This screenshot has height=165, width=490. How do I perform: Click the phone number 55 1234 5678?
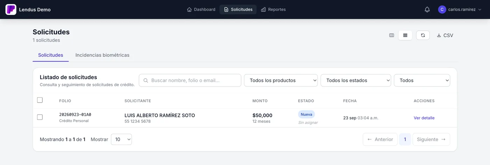(138, 121)
